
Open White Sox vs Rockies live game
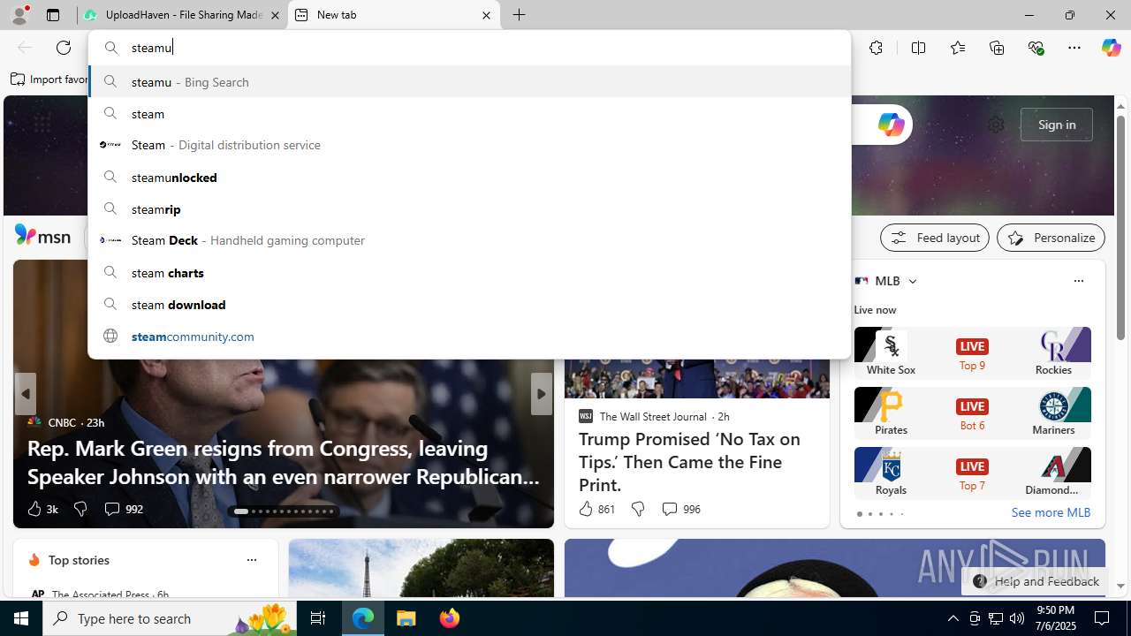tap(972, 352)
